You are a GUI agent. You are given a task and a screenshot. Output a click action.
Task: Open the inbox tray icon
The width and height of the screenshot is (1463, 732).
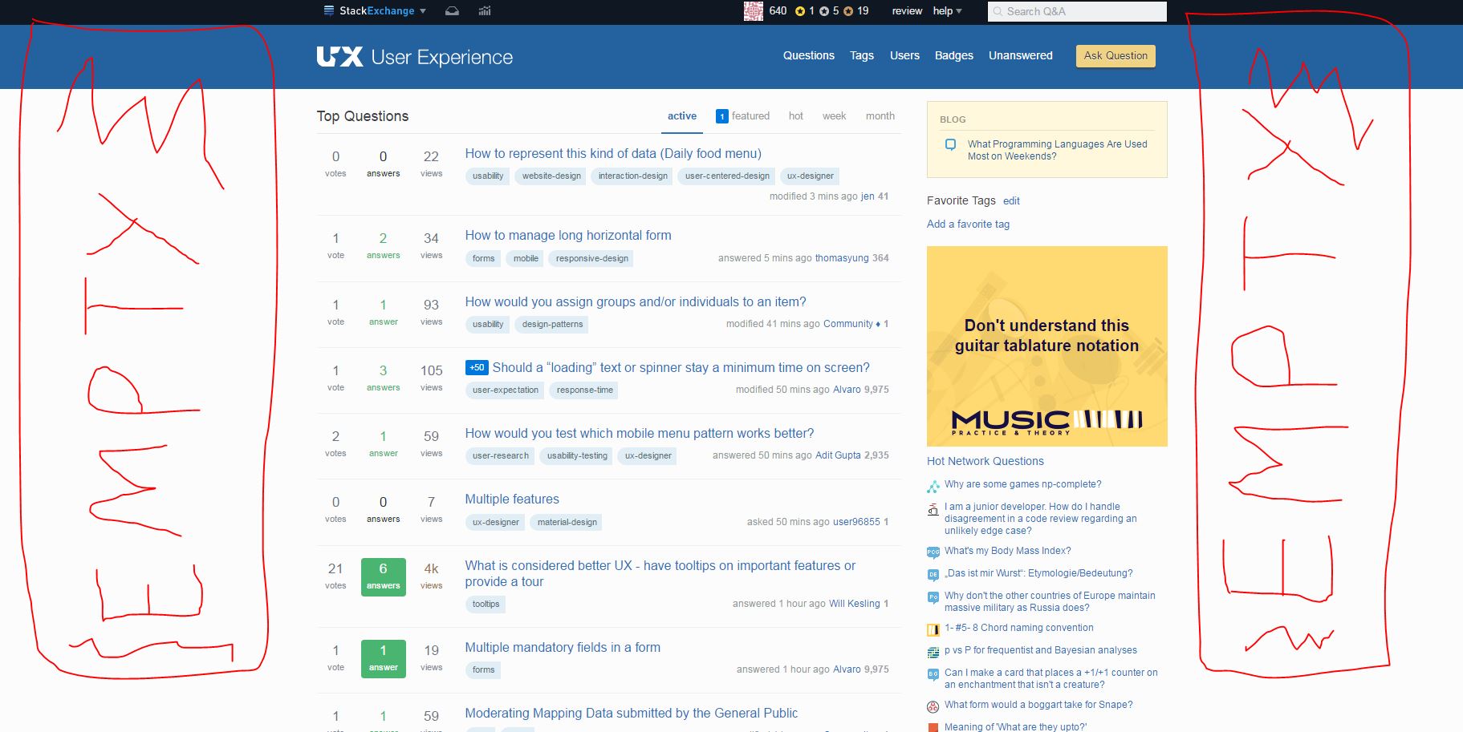[453, 11]
